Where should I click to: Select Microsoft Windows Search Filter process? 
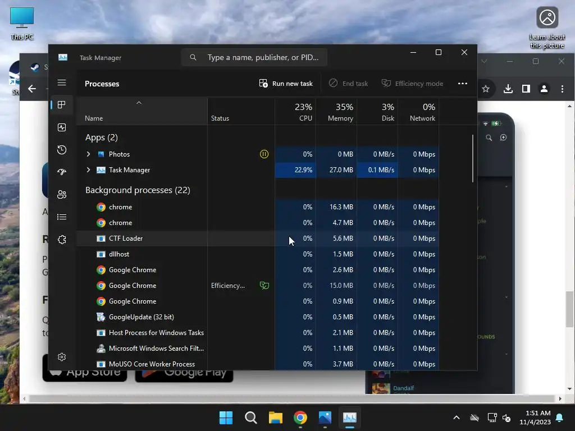click(257, 349)
